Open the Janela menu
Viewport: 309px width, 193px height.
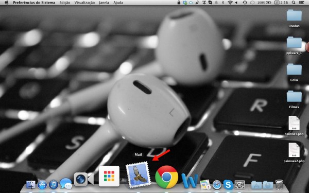click(104, 3)
